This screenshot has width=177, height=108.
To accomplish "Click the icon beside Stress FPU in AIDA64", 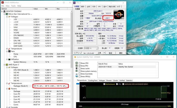I will (x=77, y=66).
